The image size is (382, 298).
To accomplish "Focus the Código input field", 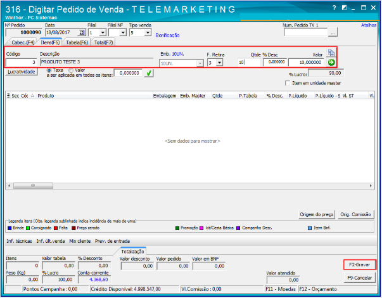I will pyautogui.click(x=21, y=62).
